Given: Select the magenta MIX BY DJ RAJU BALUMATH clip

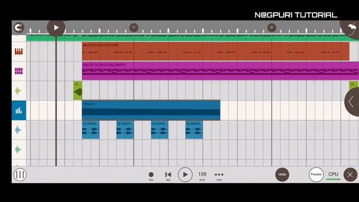Looking at the screenshot, I should tap(220, 71).
